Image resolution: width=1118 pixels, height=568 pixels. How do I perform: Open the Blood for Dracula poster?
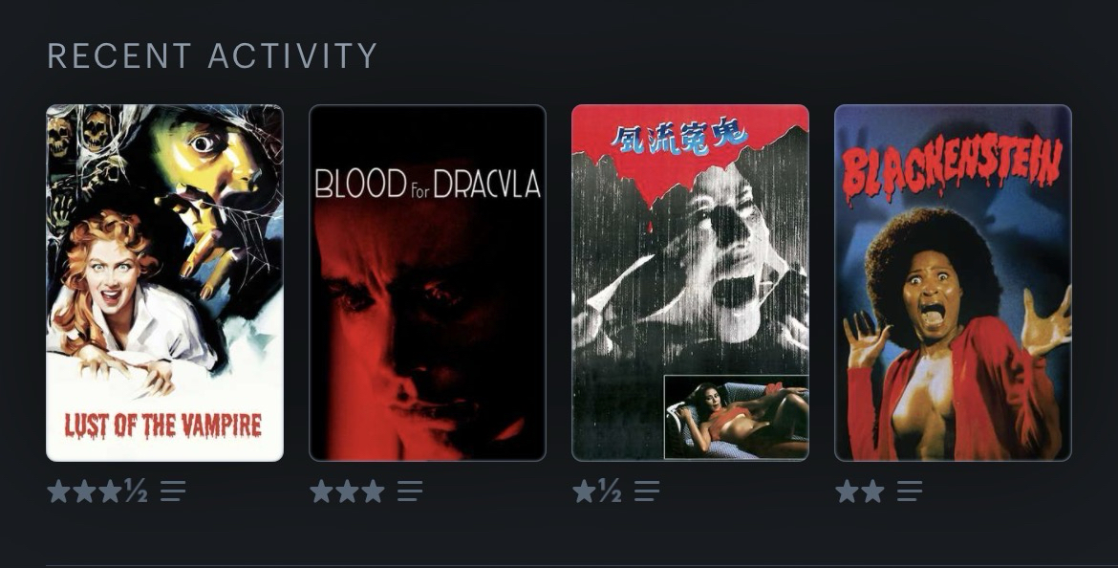coord(427,283)
